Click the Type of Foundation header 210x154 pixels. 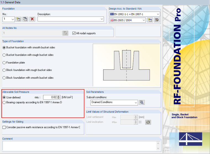[x=13, y=41]
